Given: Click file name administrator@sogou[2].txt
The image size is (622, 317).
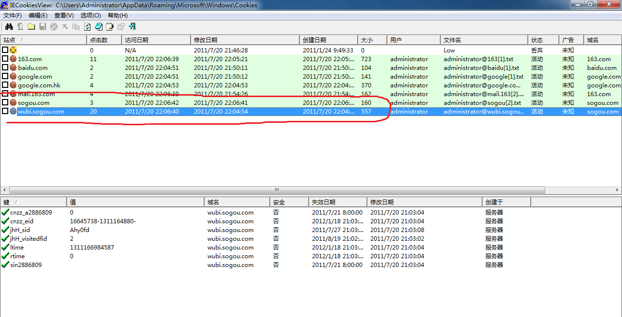Looking at the screenshot, I should click(482, 103).
